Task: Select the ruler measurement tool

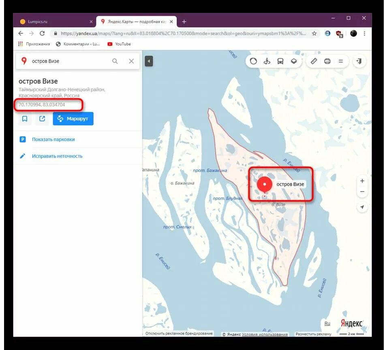Action: click(x=314, y=61)
